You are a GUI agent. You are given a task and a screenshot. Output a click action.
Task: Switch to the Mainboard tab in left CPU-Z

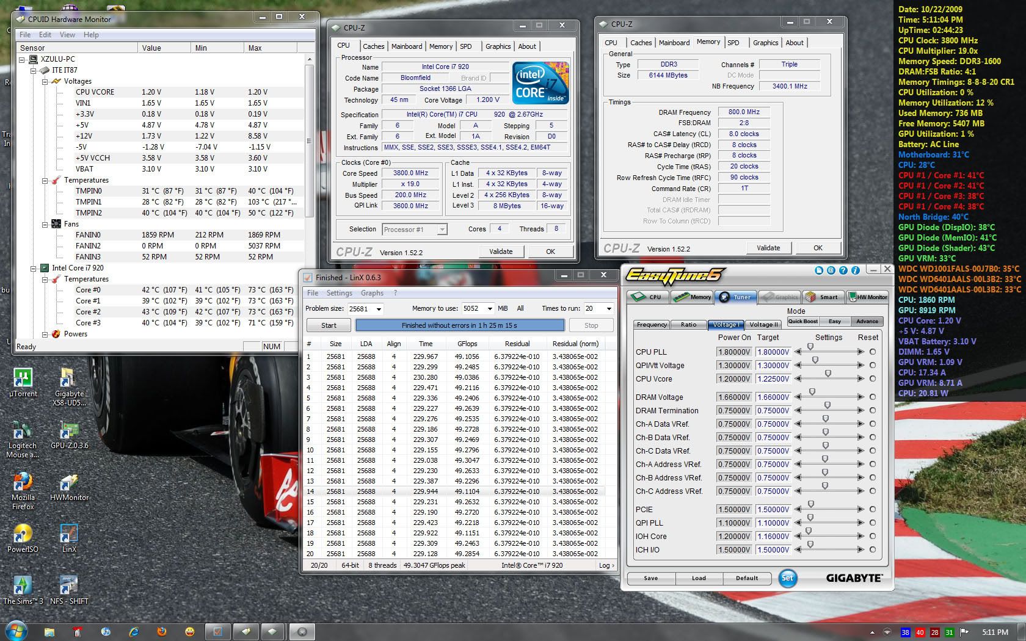pyautogui.click(x=407, y=46)
